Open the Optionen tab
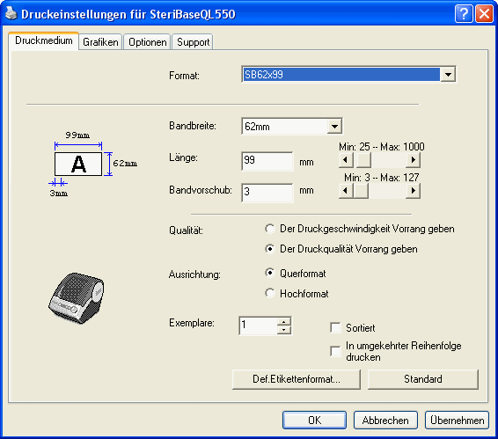Screen dimensions: 498x439 [x=147, y=42]
